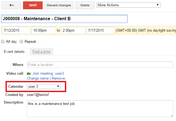
Task: Click the Description resize handle
Action: click(172, 116)
